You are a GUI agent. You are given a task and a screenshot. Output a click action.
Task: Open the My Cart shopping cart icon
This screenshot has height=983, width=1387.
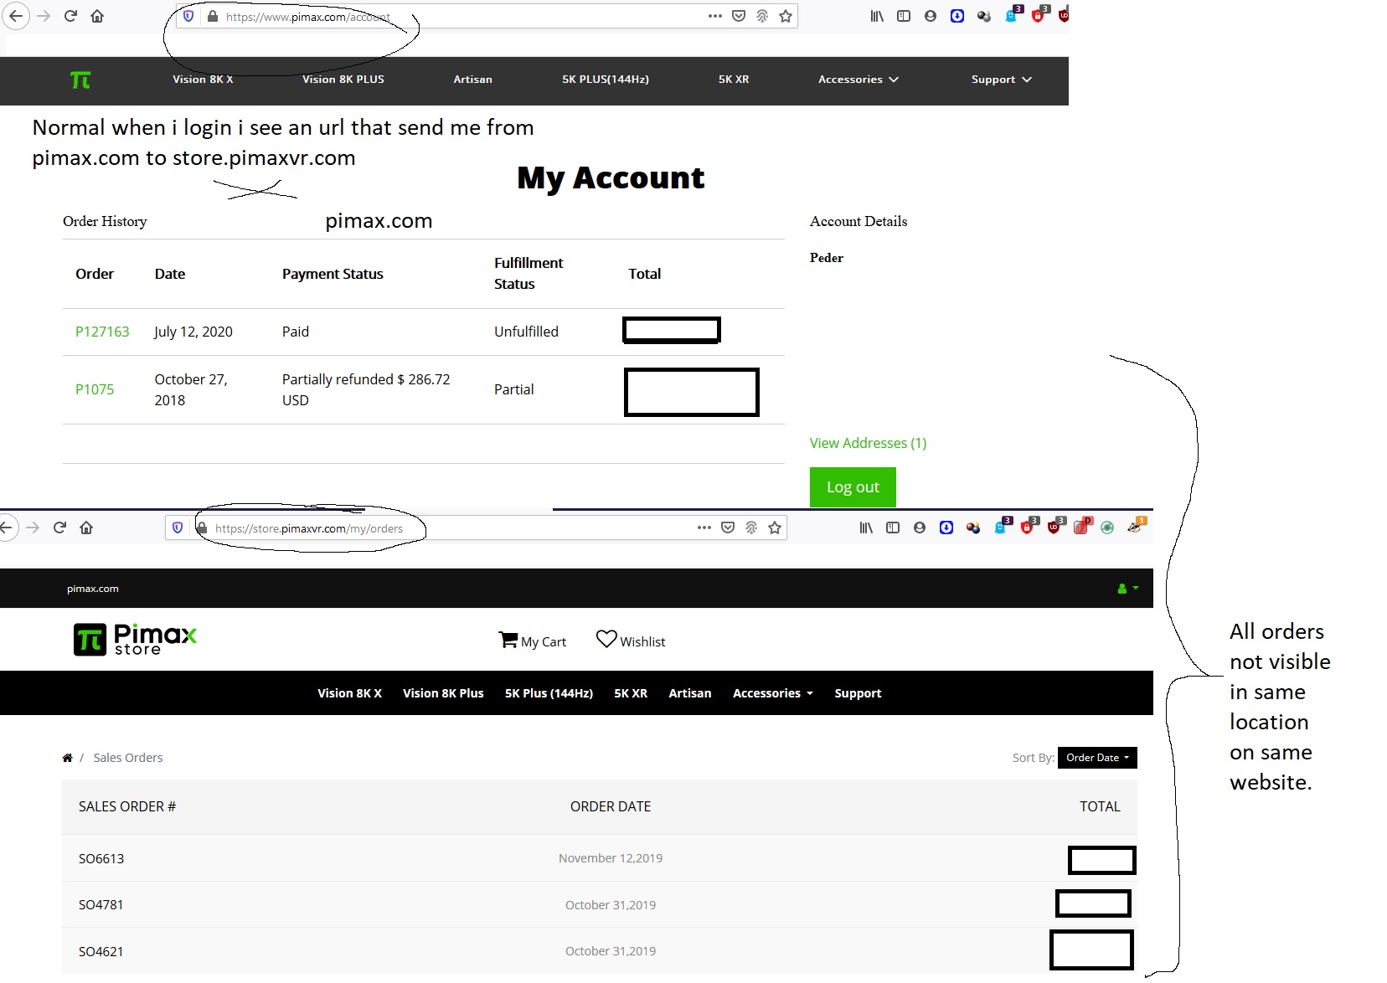(x=508, y=641)
